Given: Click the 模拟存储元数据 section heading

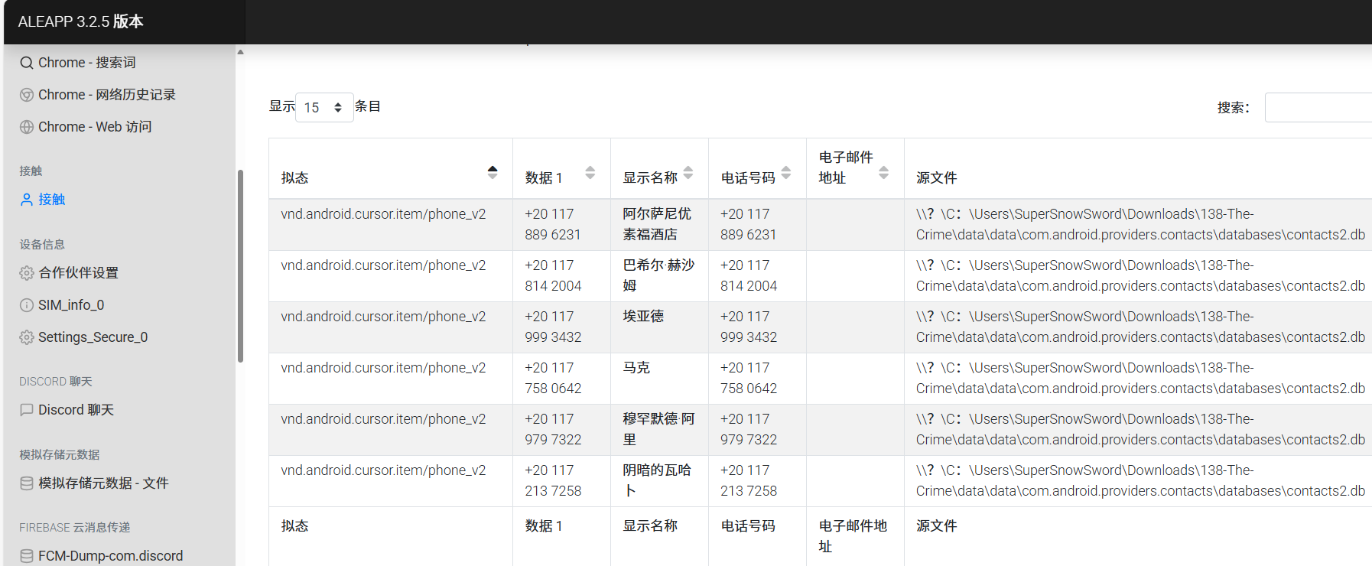Looking at the screenshot, I should point(60,455).
